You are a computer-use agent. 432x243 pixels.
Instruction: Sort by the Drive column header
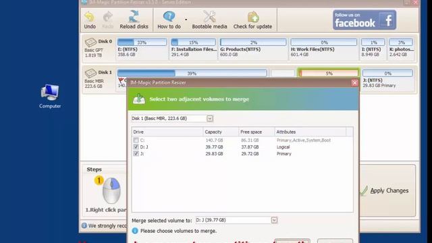pyautogui.click(x=167, y=132)
